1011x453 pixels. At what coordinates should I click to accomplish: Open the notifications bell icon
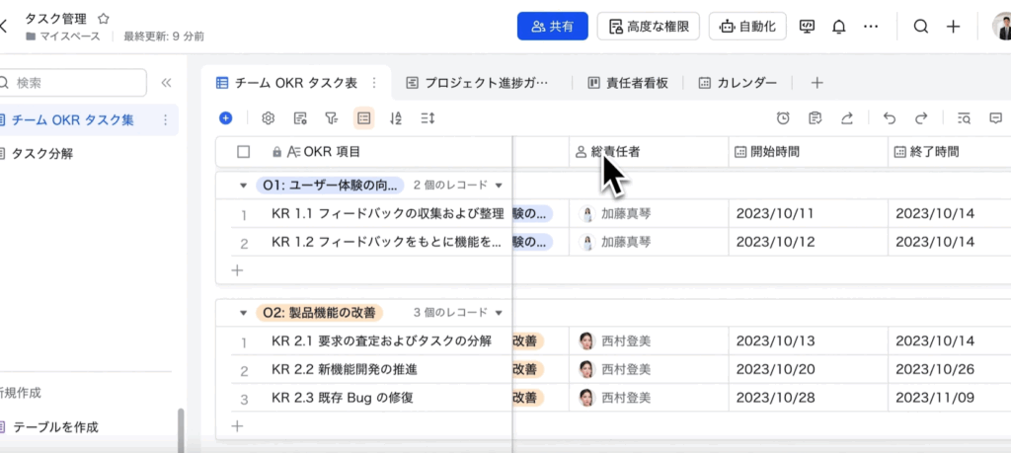pyautogui.click(x=838, y=27)
